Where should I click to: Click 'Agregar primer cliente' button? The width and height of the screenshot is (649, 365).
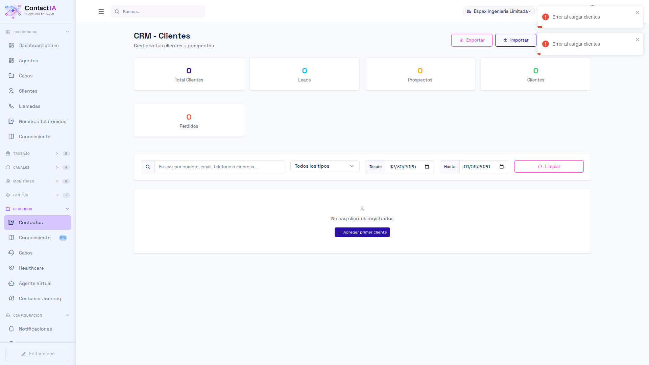362,232
